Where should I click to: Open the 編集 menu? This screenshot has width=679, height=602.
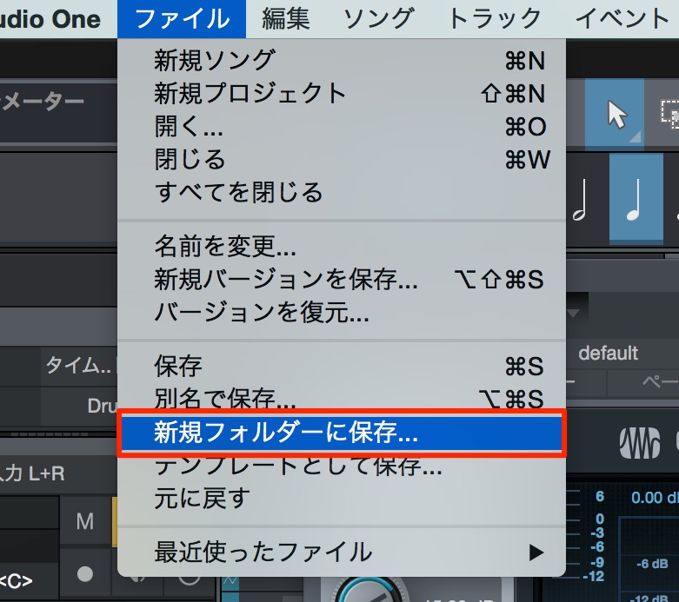tap(286, 19)
